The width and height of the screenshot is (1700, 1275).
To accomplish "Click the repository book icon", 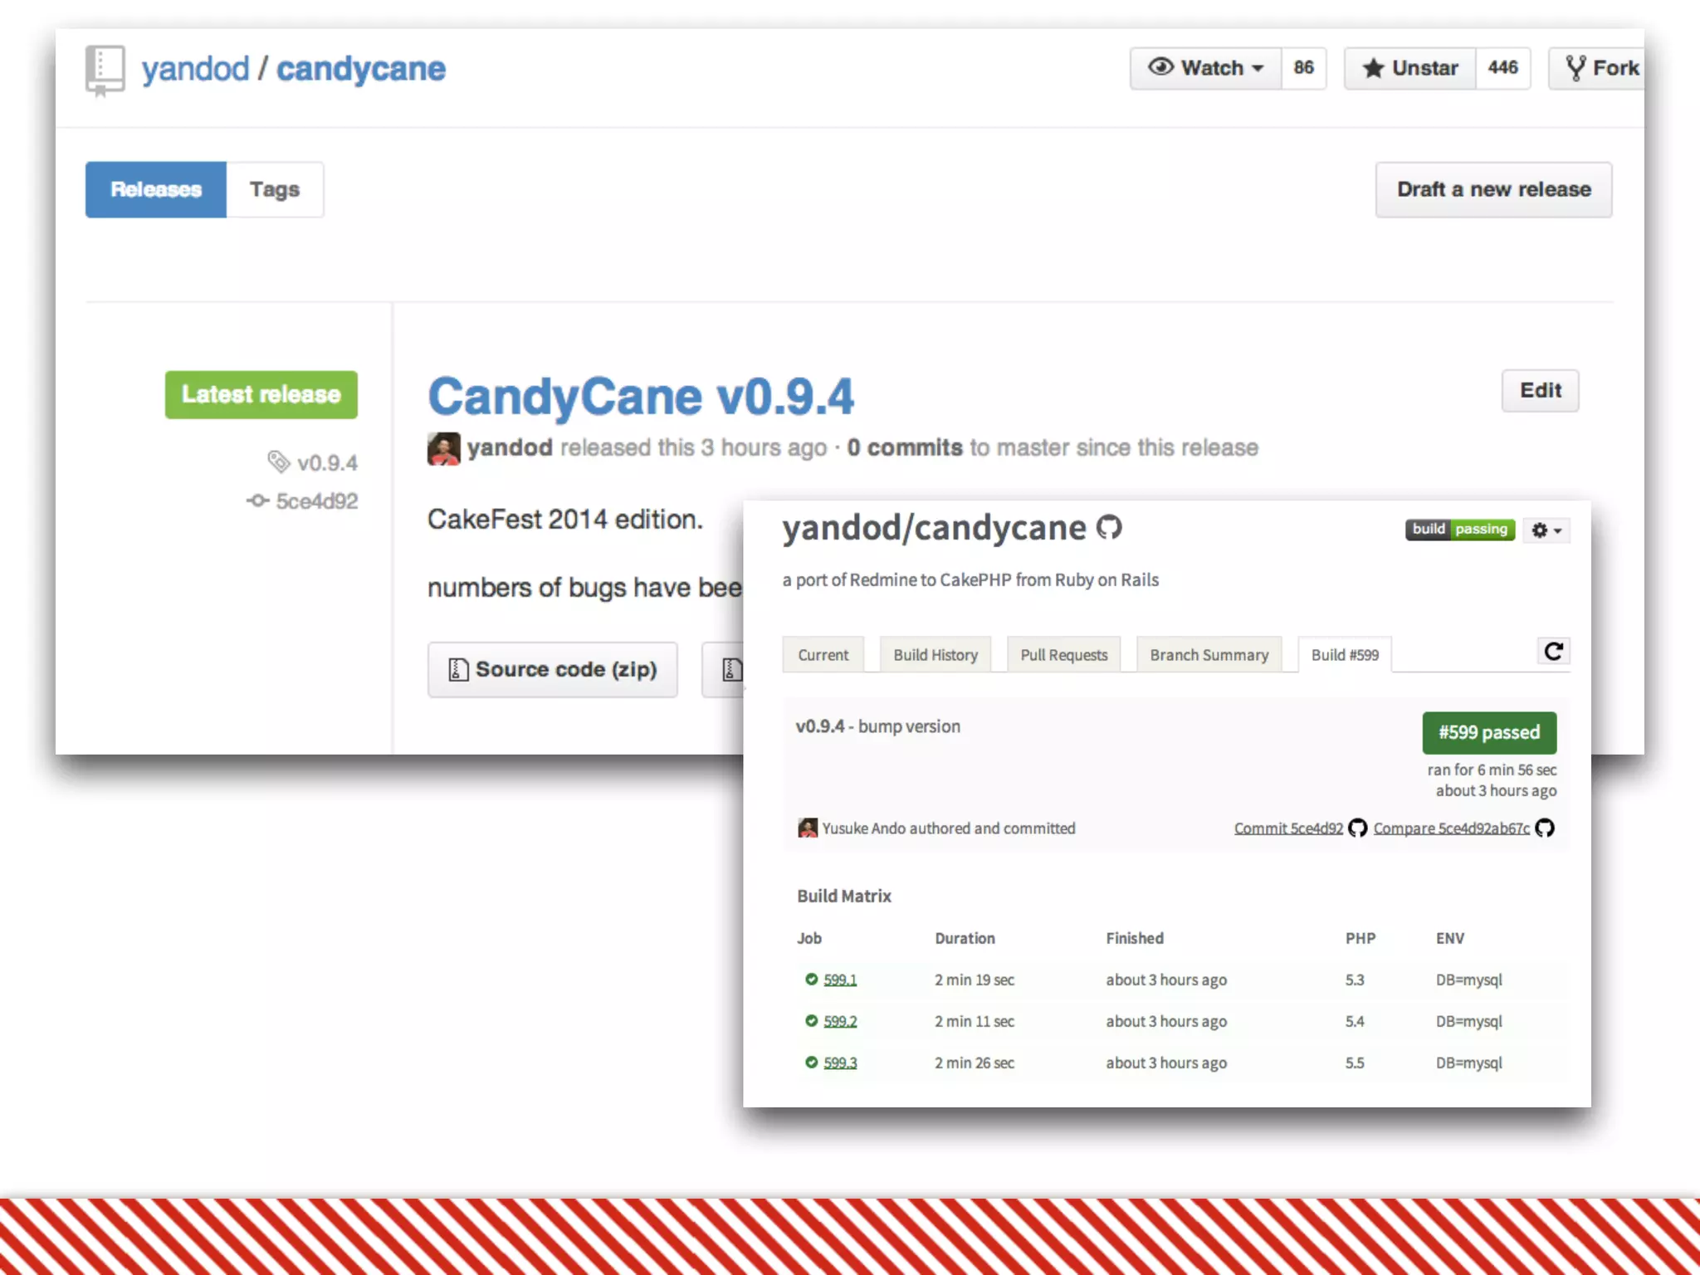I will click(105, 70).
